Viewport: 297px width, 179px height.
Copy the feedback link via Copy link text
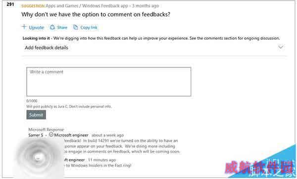89,28
